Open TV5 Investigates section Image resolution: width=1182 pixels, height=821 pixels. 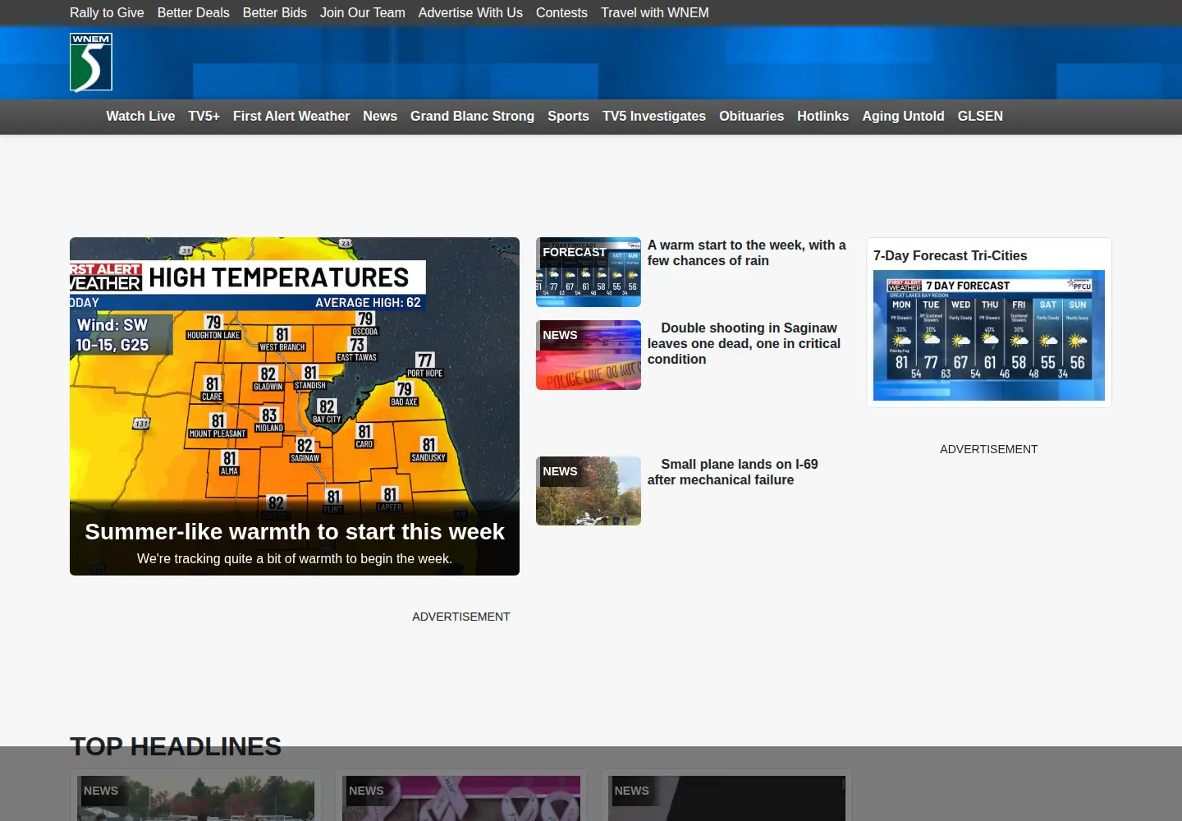(x=654, y=117)
